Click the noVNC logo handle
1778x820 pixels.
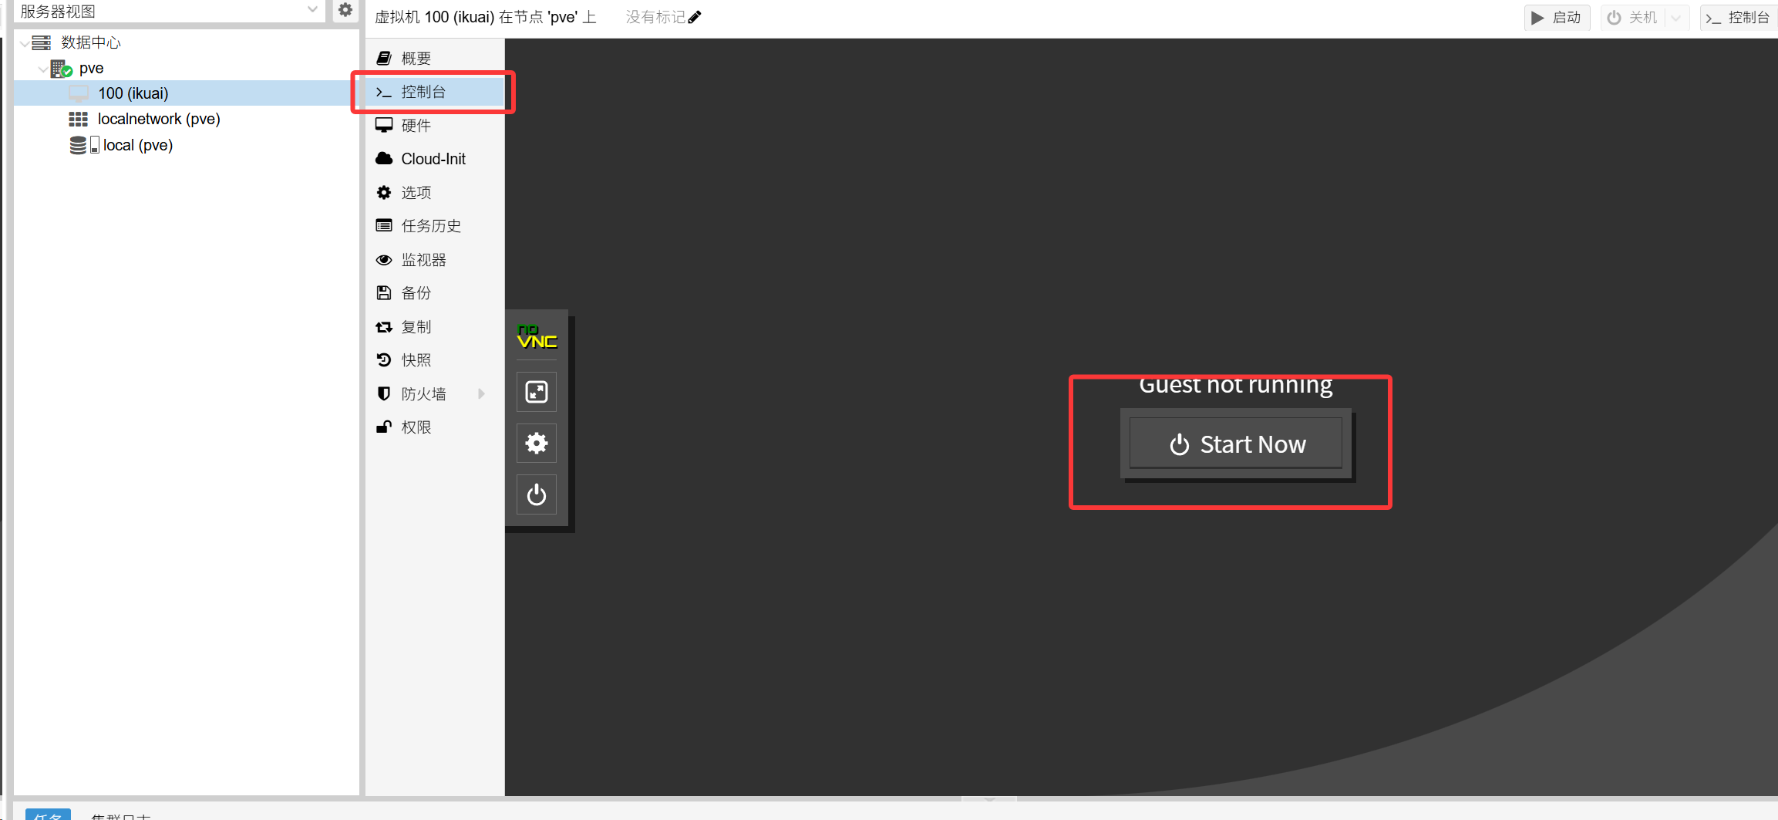pyautogui.click(x=537, y=337)
